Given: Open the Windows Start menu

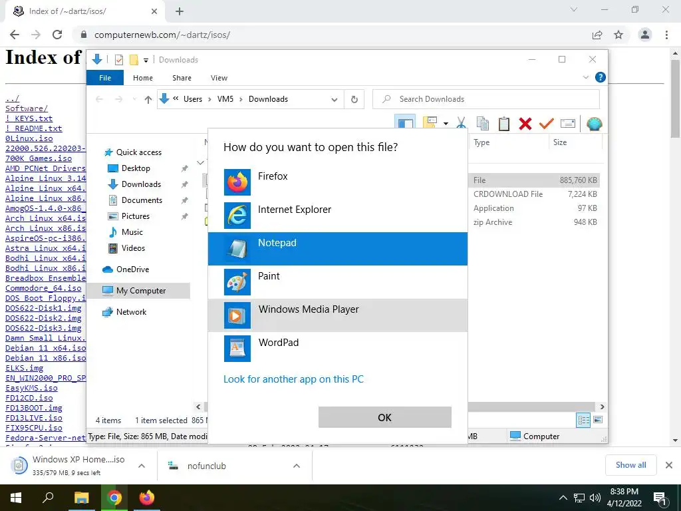Looking at the screenshot, I should 16,498.
